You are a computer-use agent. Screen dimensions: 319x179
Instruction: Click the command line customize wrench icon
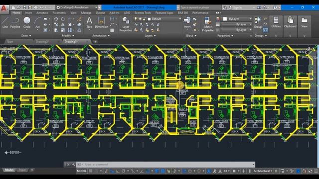tap(73, 165)
